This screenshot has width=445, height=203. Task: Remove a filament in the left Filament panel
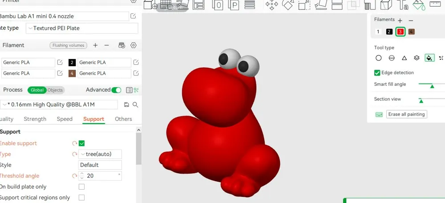[x=106, y=45]
